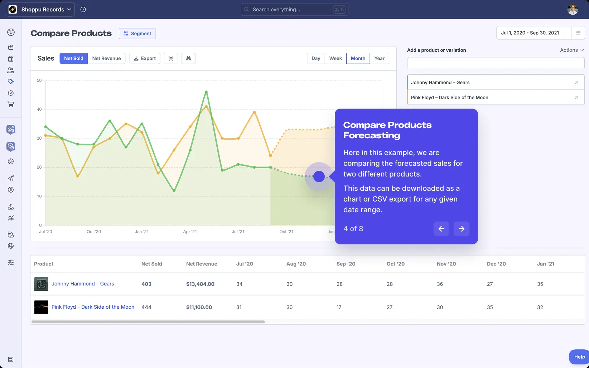Go to next tour step with right arrow
Image resolution: width=589 pixels, height=368 pixels.
(461, 229)
